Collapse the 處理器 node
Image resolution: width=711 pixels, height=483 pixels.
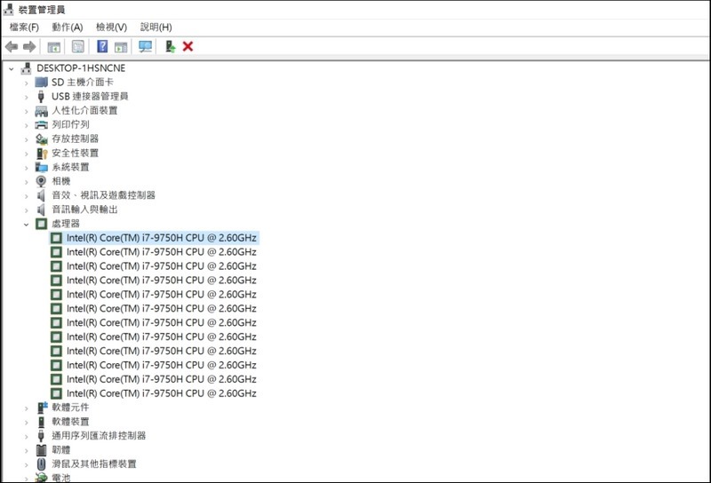(26, 224)
